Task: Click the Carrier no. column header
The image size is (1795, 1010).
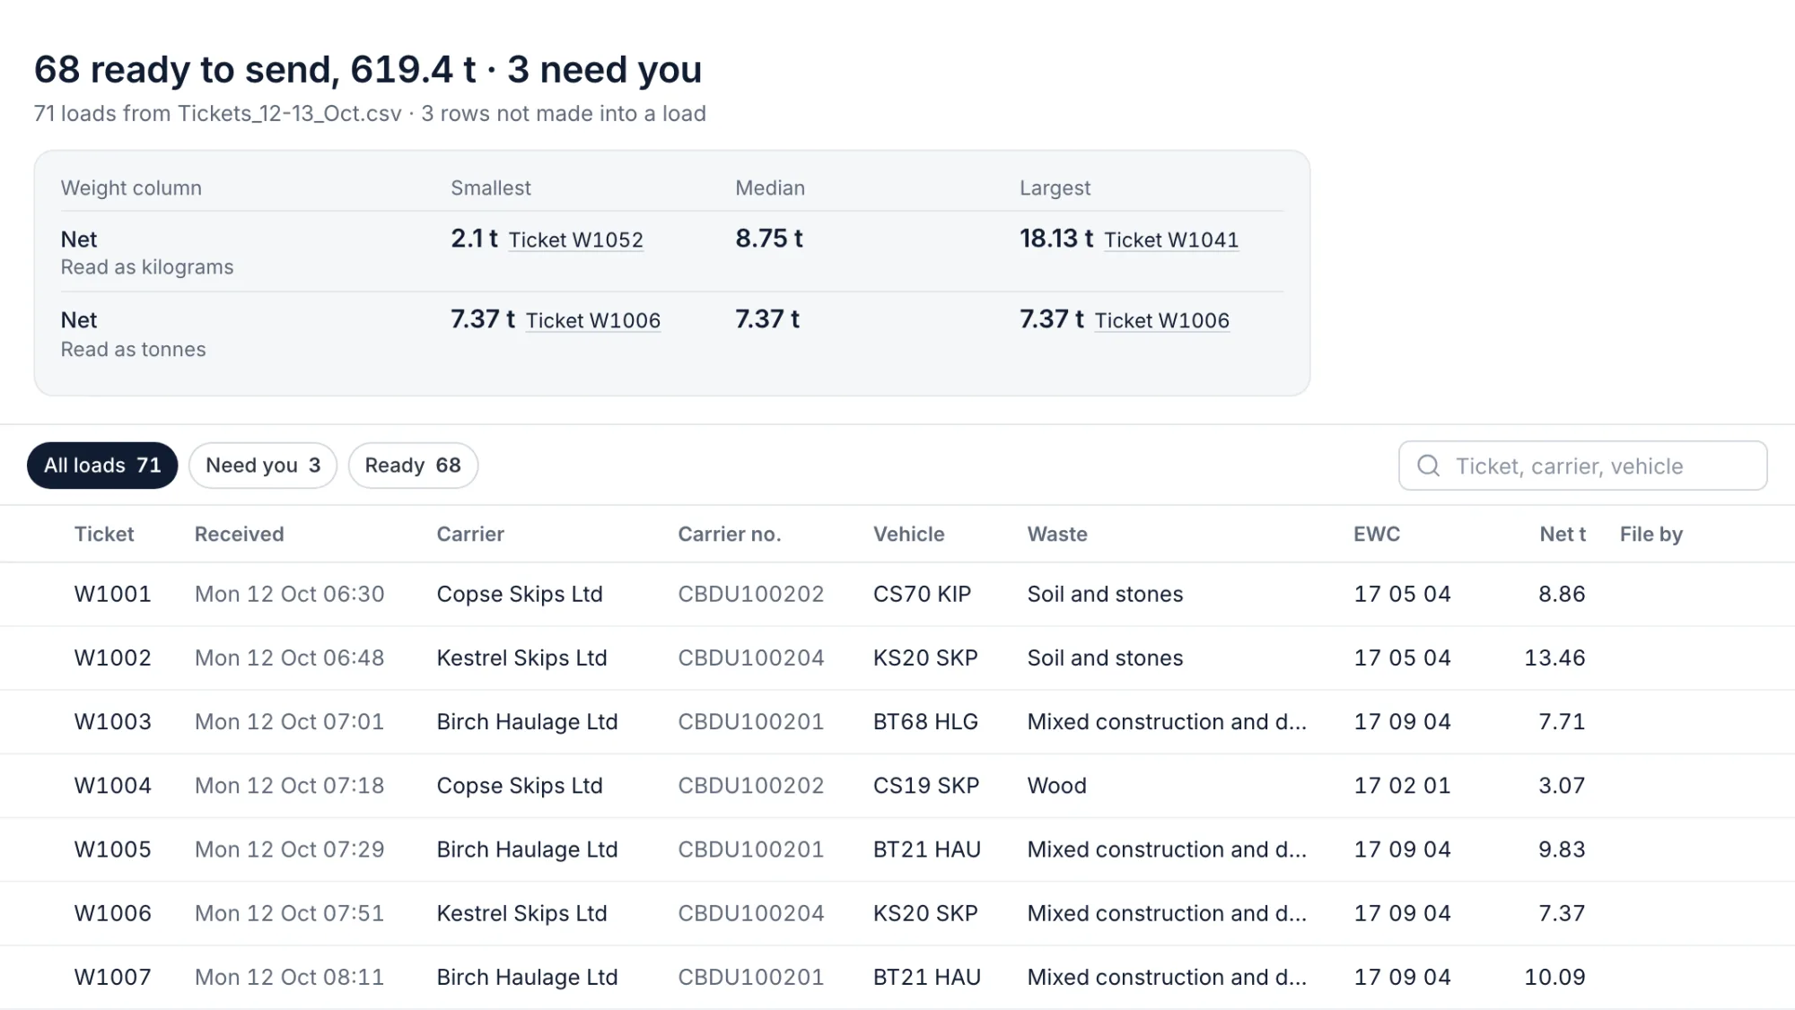Action: [x=730, y=534]
